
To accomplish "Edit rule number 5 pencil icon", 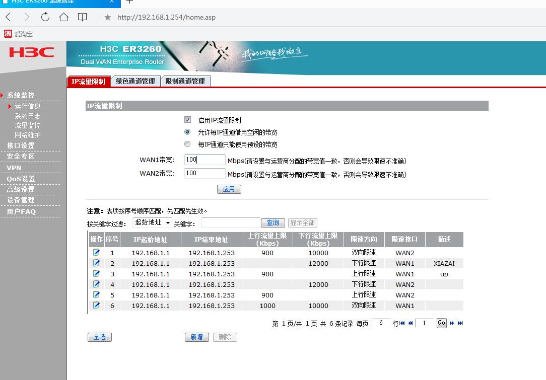I will [96, 295].
